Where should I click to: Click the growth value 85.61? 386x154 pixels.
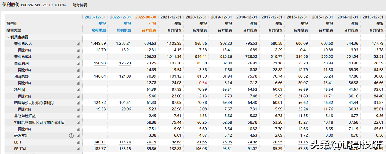(x=378, y=109)
